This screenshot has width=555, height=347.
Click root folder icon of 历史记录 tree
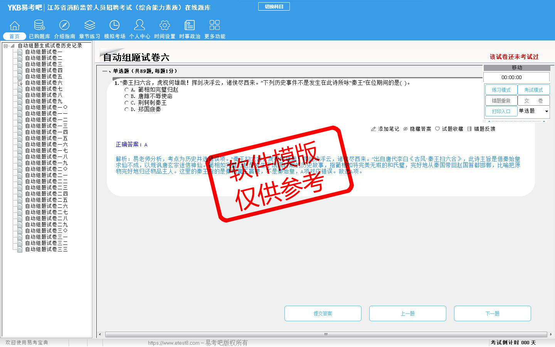tap(12, 45)
